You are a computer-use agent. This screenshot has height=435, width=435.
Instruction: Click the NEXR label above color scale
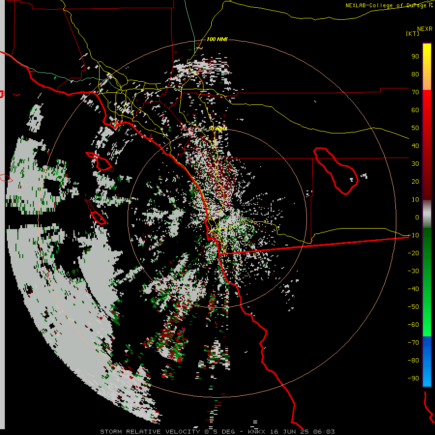tap(425, 29)
